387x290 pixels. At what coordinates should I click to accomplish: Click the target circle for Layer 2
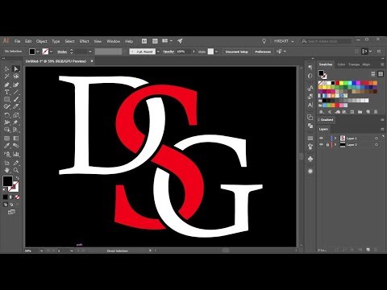click(377, 145)
